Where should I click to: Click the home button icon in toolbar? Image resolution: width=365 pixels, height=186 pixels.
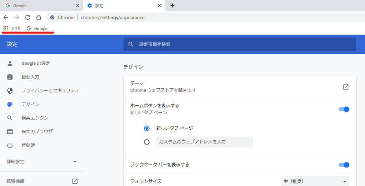39,17
